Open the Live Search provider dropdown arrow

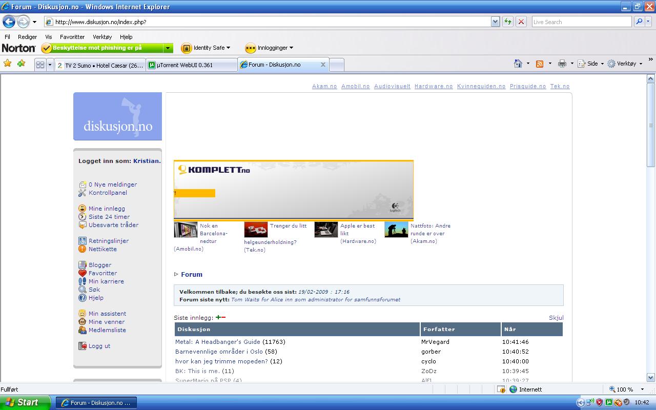pos(649,22)
